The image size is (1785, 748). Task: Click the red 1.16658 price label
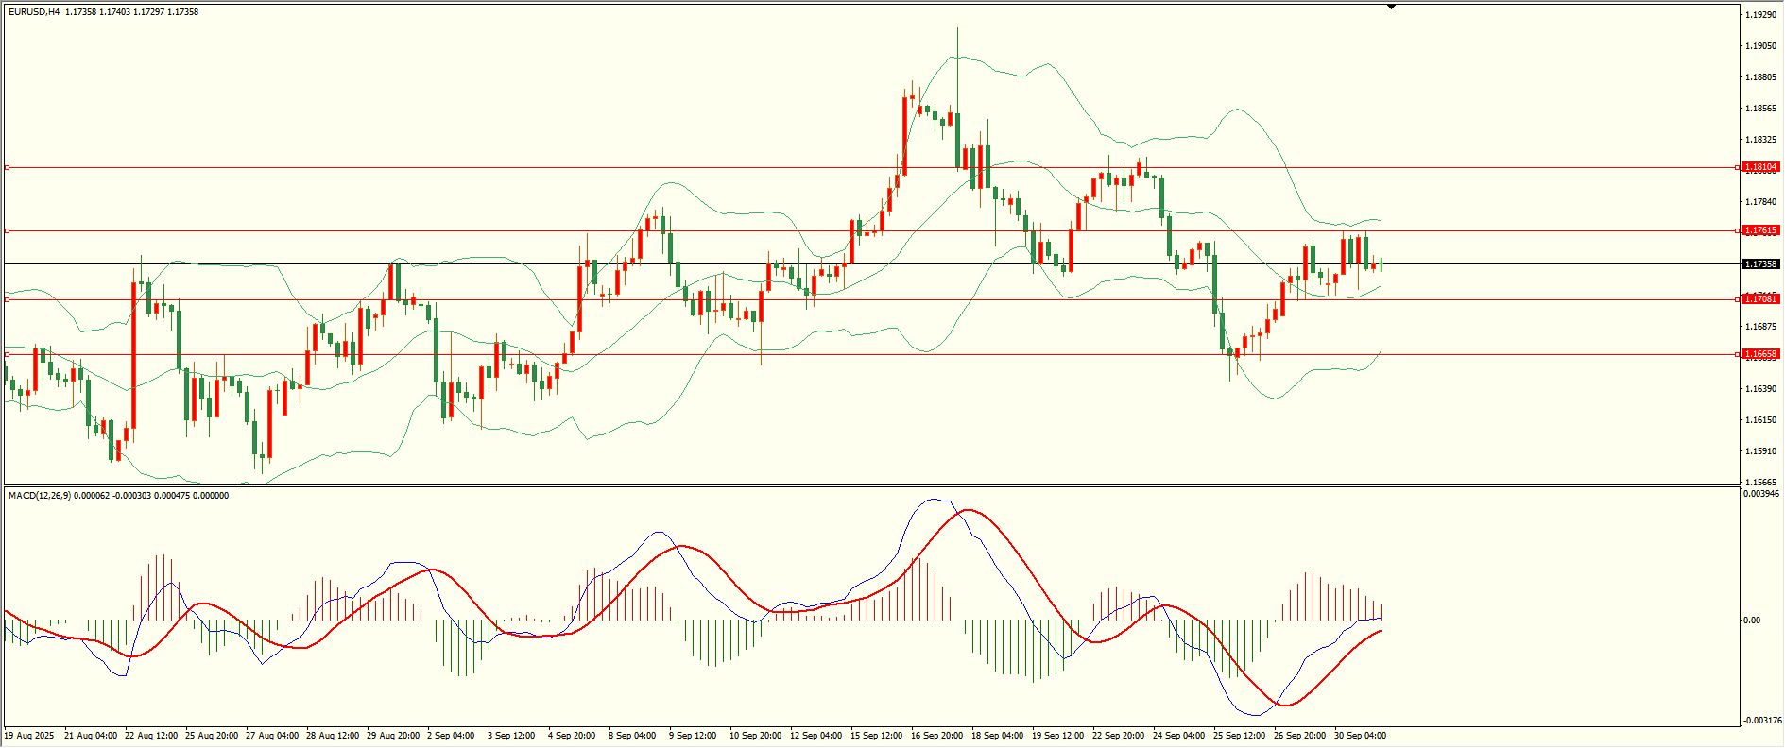1760,354
